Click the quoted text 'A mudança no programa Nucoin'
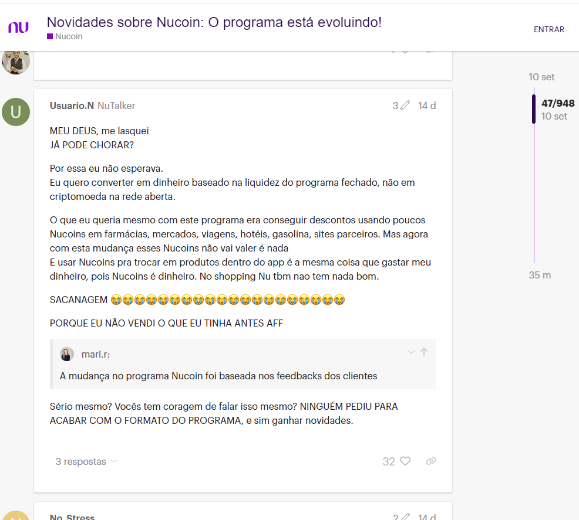Screen dimensions: 579x520 [x=218, y=376]
